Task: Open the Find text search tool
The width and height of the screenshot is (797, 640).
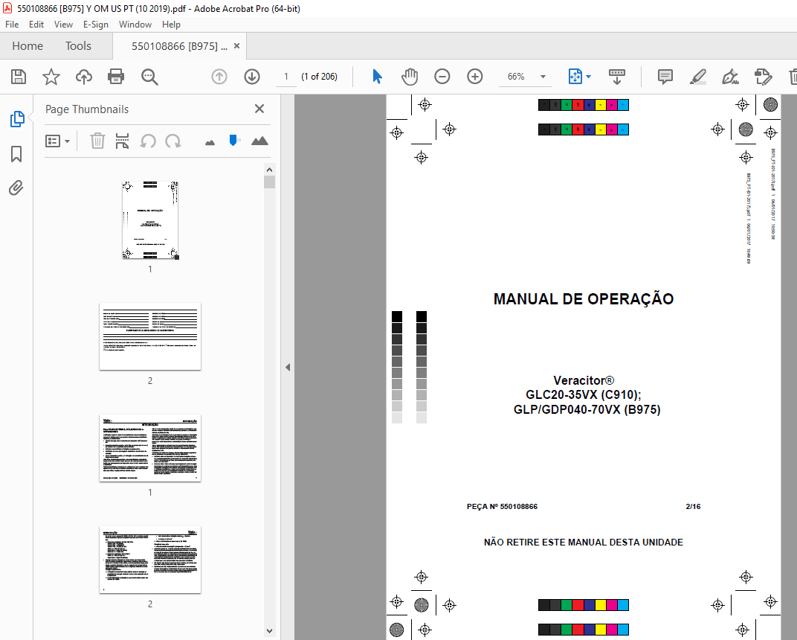Action: click(x=149, y=77)
